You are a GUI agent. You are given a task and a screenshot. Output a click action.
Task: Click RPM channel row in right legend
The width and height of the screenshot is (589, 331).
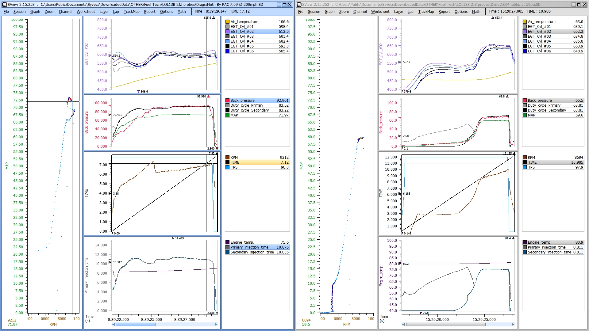click(x=553, y=158)
